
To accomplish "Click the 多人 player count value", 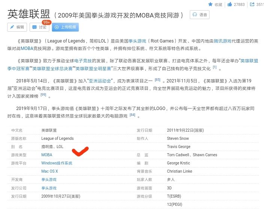I will (x=171, y=180).
